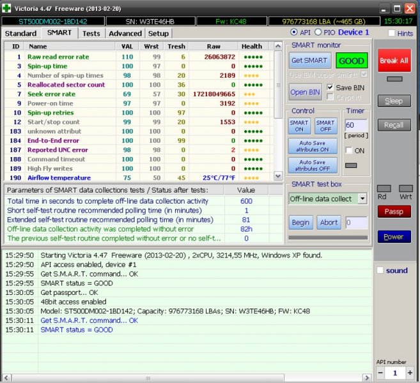Select the PIO radio button
420x383 pixels.
320,33
